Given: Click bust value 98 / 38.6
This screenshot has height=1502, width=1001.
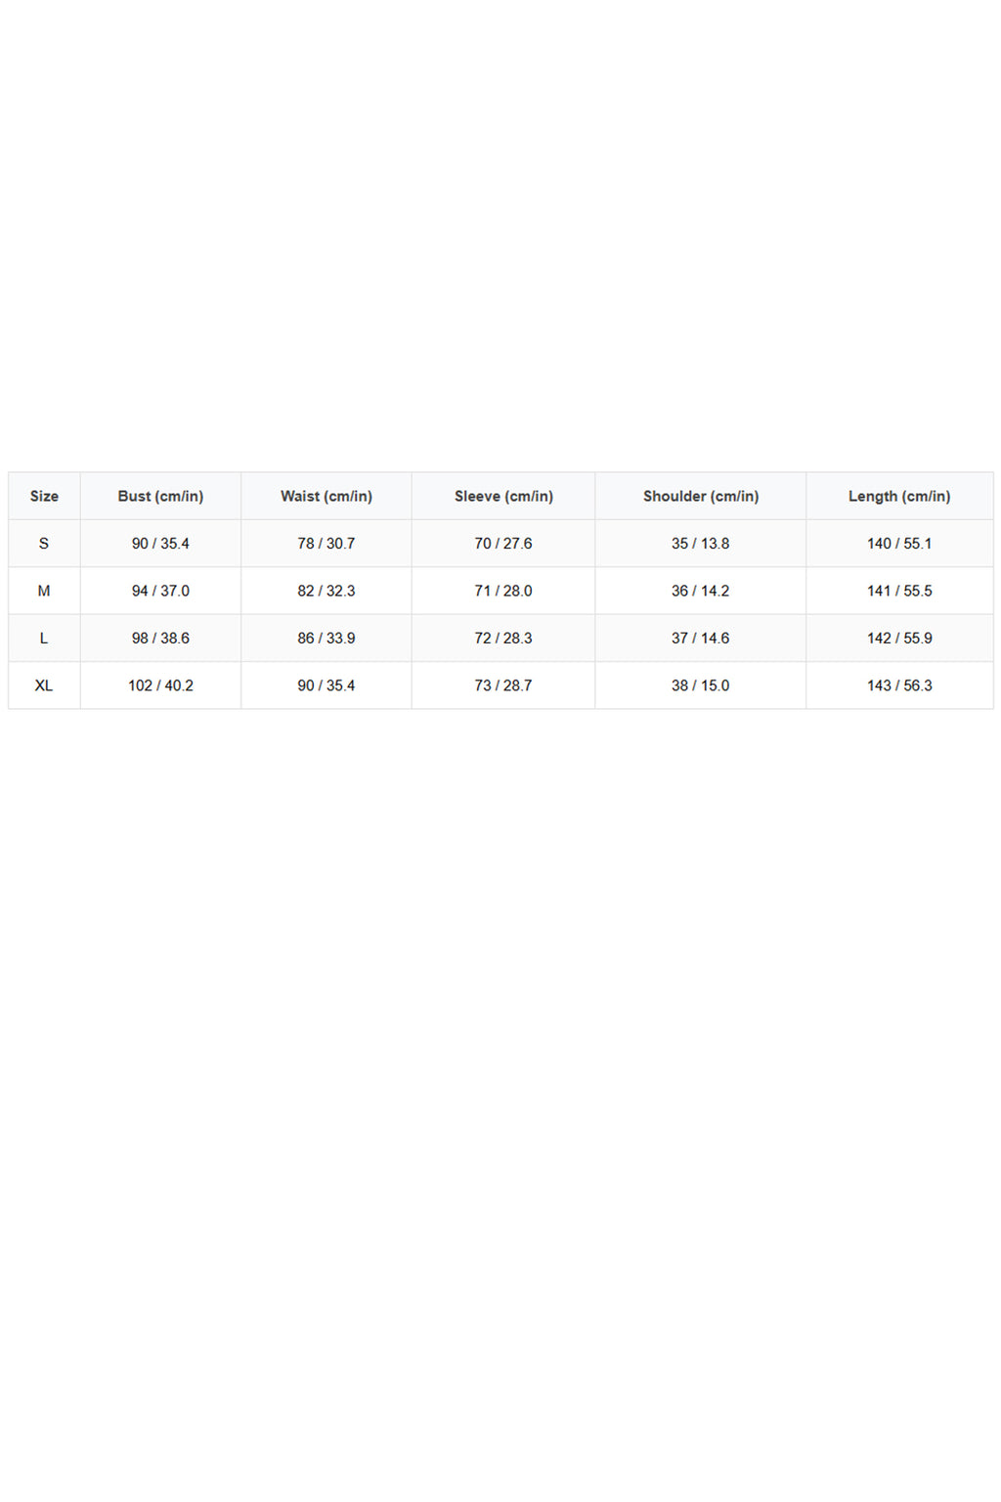Looking at the screenshot, I should pyautogui.click(x=160, y=639).
